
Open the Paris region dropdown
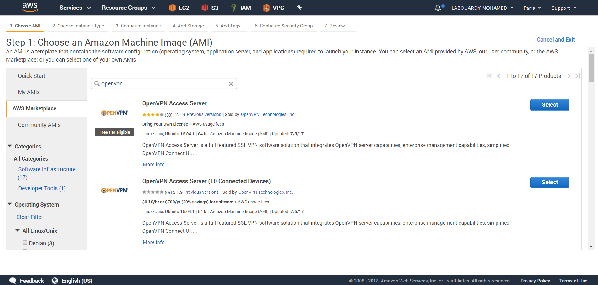pyautogui.click(x=532, y=8)
